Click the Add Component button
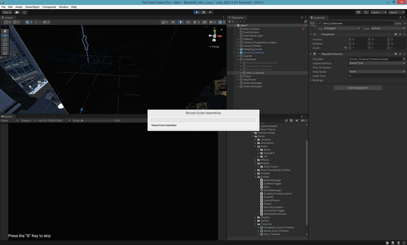 pos(357,88)
